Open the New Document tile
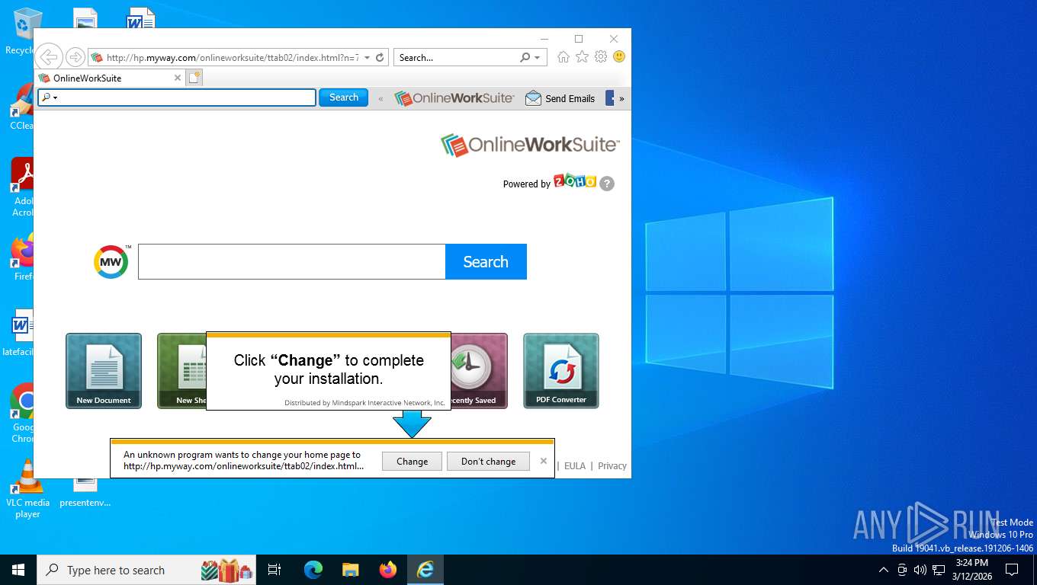This screenshot has height=585, width=1037. pos(104,371)
